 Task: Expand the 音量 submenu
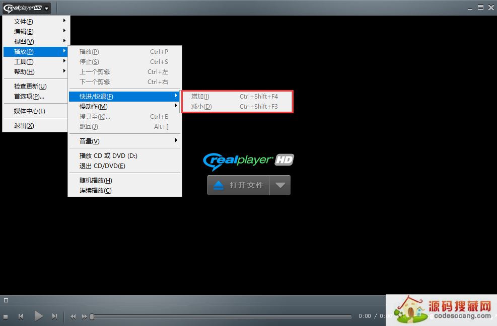tap(90, 141)
